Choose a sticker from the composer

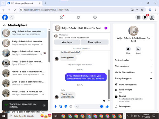pos(66,106)
